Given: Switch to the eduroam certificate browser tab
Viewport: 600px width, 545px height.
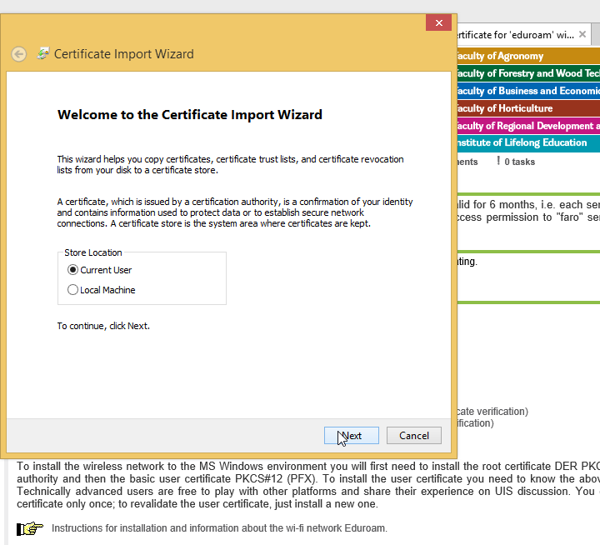Looking at the screenshot, I should pos(516,35).
